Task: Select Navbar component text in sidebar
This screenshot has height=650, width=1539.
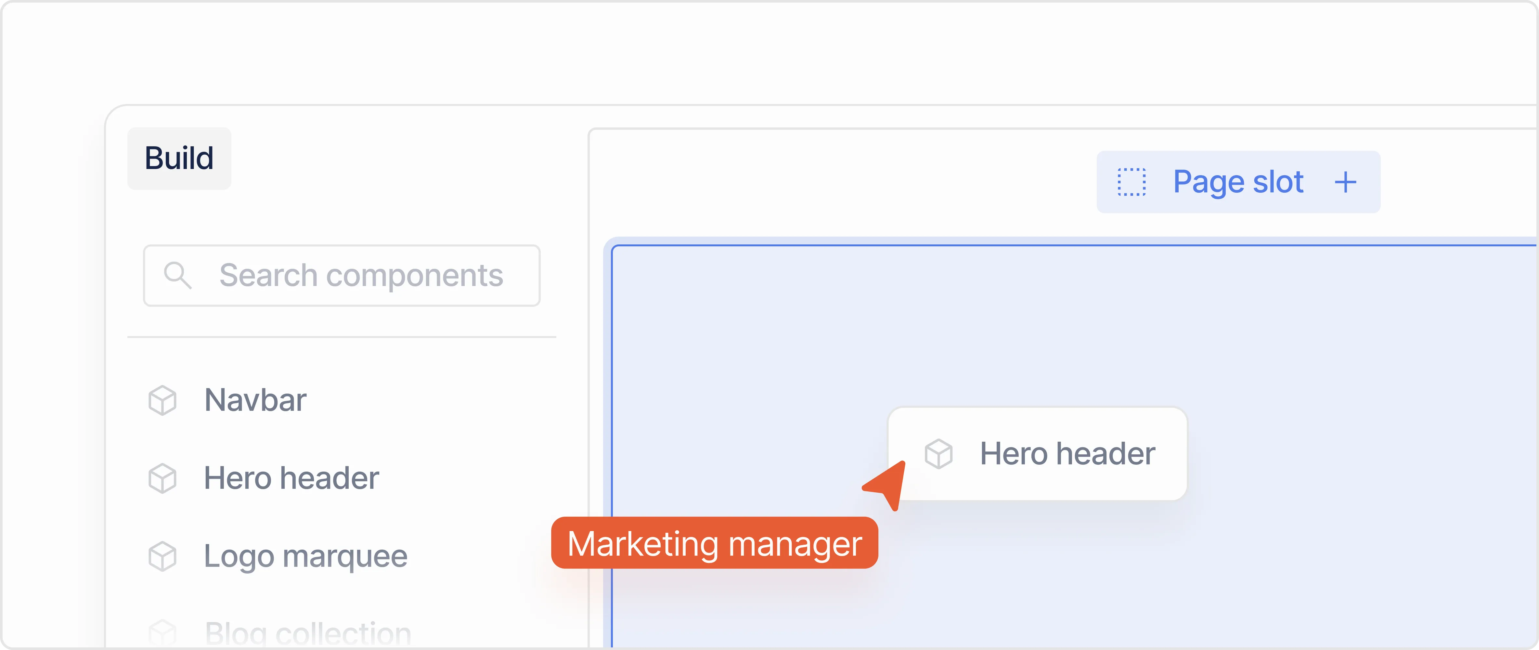Action: pos(255,400)
